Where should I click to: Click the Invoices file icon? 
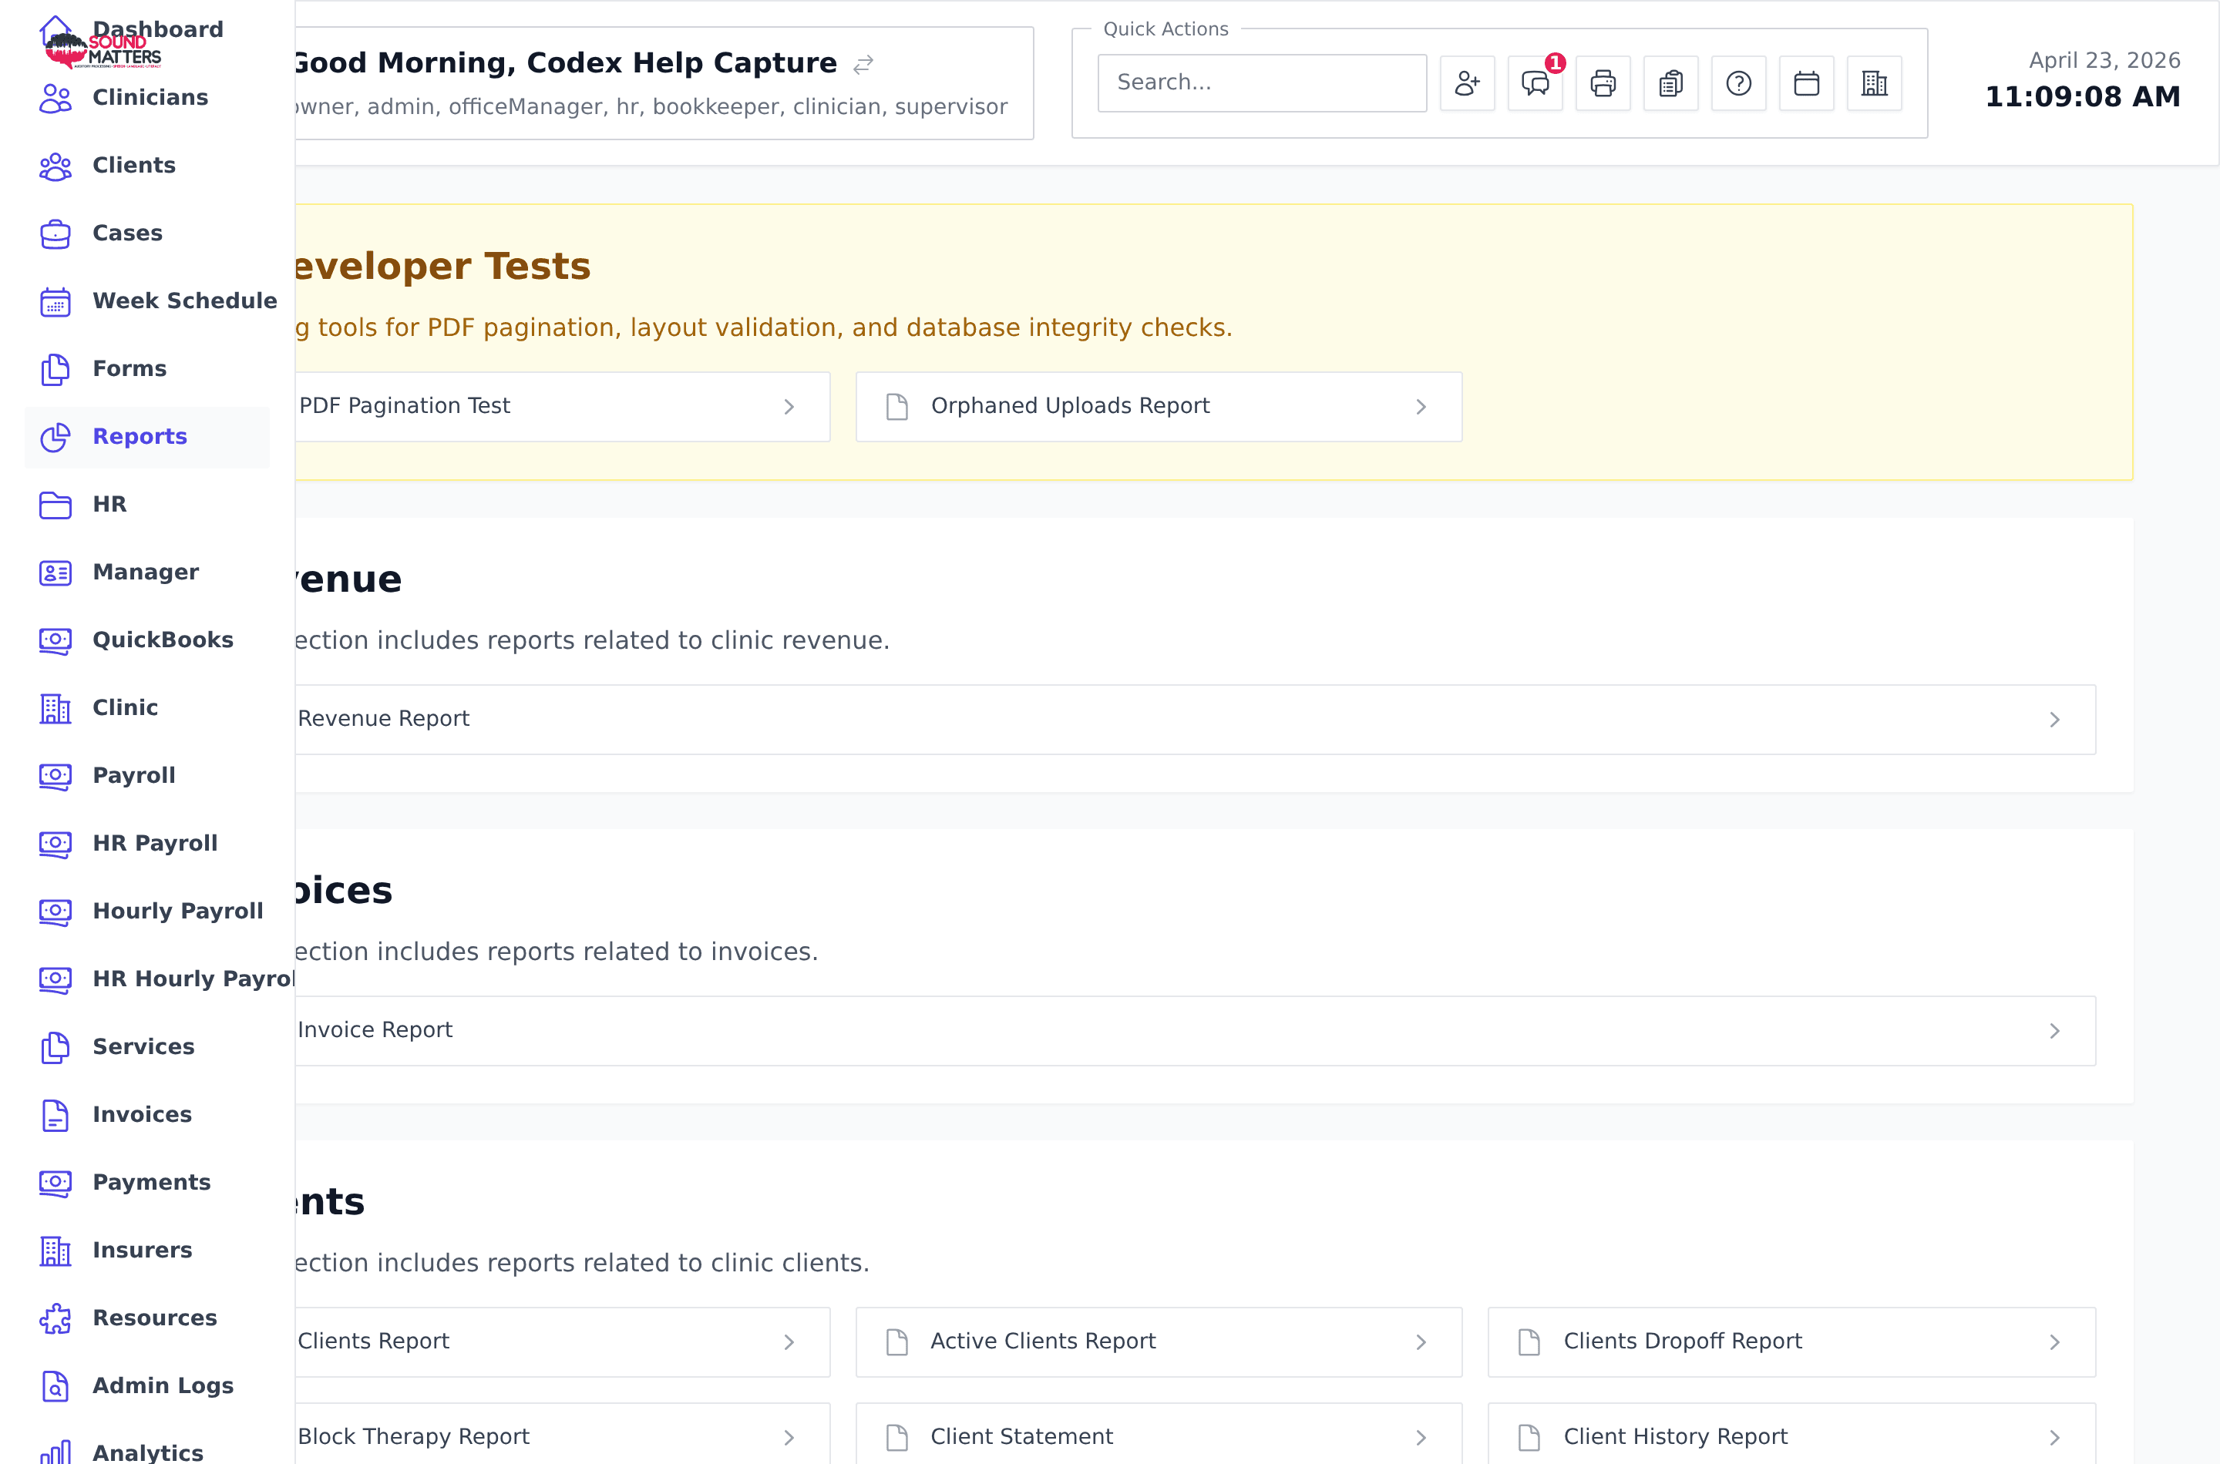pos(55,1115)
